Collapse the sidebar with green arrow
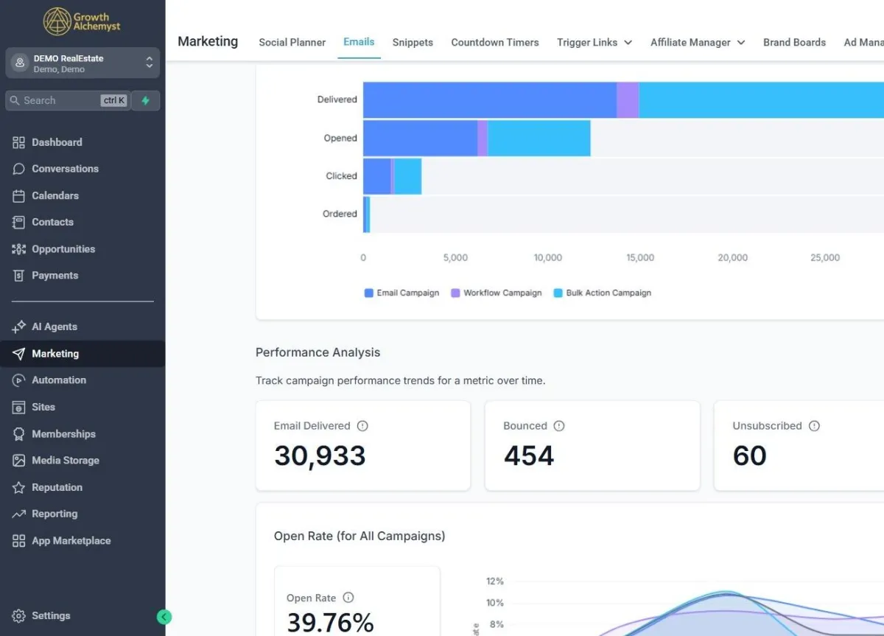 pyautogui.click(x=164, y=617)
